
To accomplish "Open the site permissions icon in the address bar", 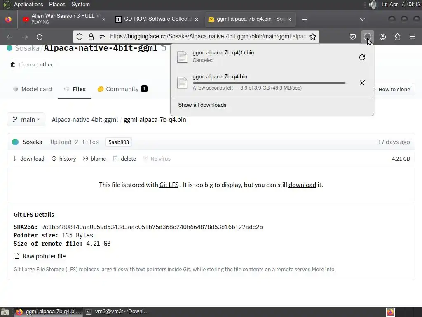I will [x=103, y=37].
